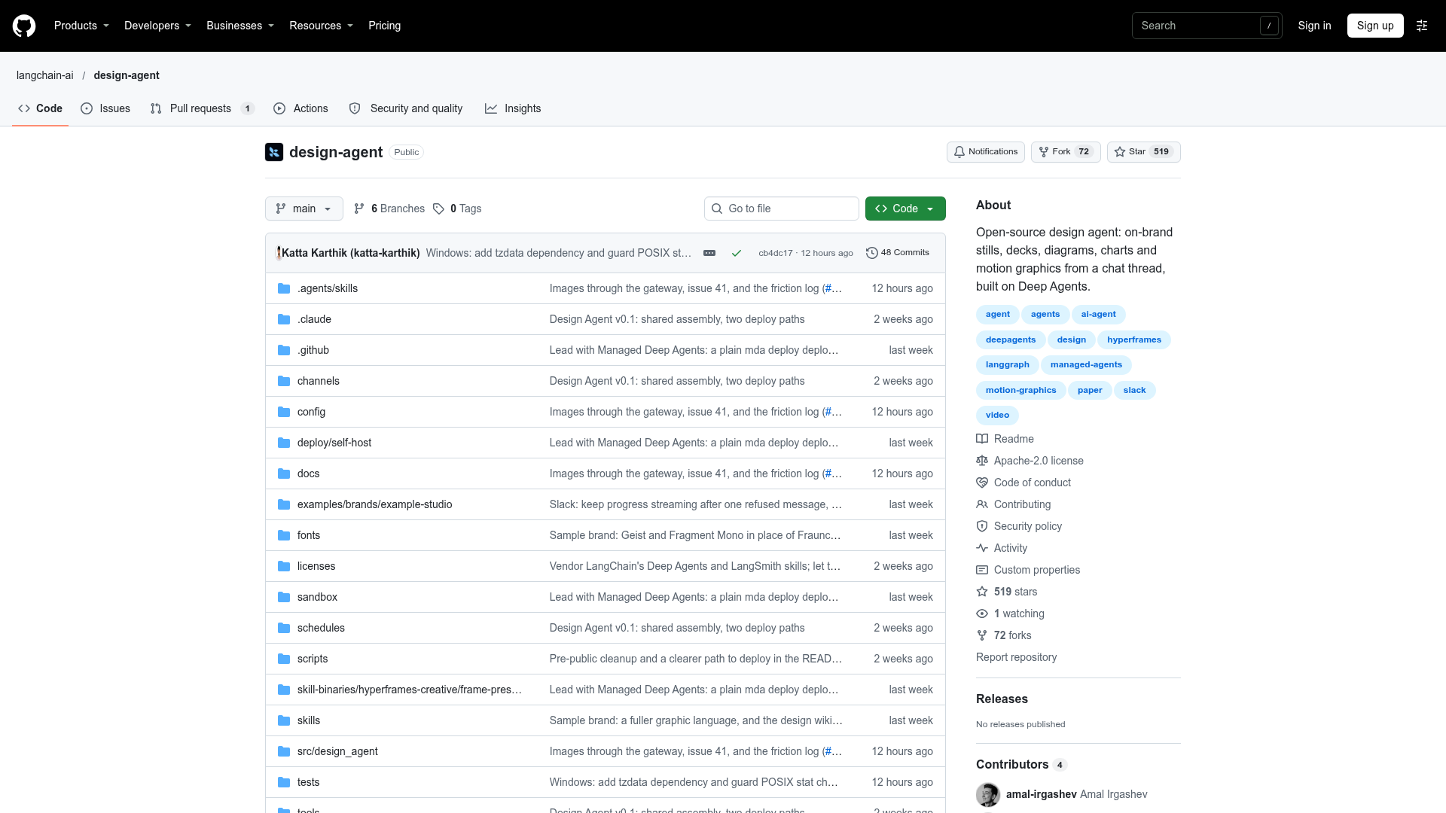Click the sandbox folder icon
The image size is (1446, 813).
click(284, 597)
